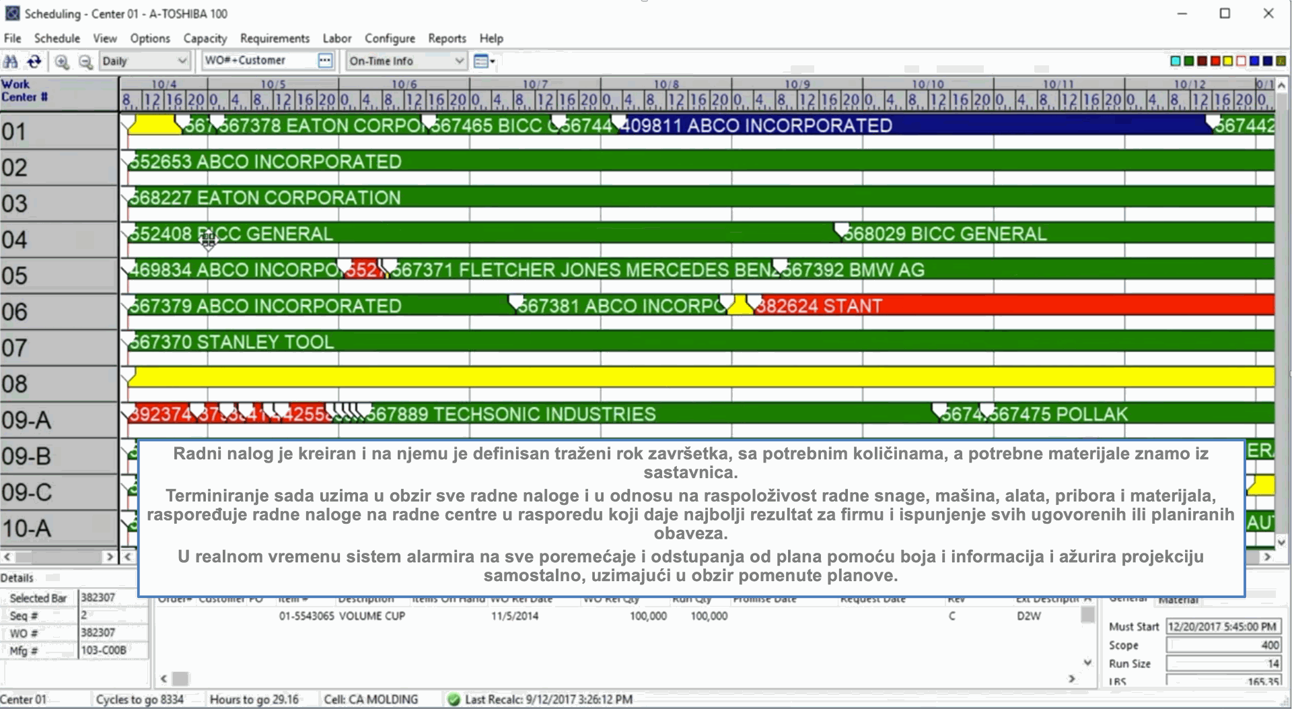The height and width of the screenshot is (709, 1292).
Task: Open the Daily time scale dropdown
Action: click(181, 61)
